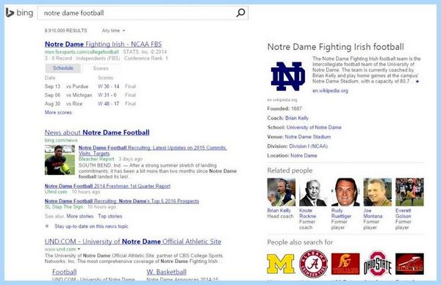Click the Notre Dame location link
The width and height of the screenshot is (441, 285).
pyautogui.click(x=304, y=156)
